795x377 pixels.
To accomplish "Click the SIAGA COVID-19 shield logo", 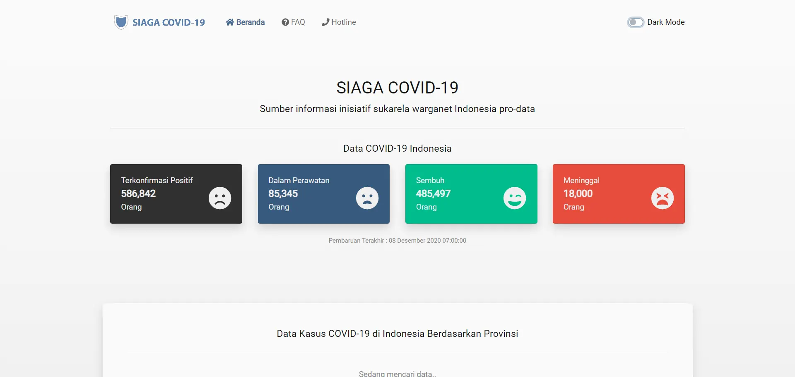I will click(120, 22).
